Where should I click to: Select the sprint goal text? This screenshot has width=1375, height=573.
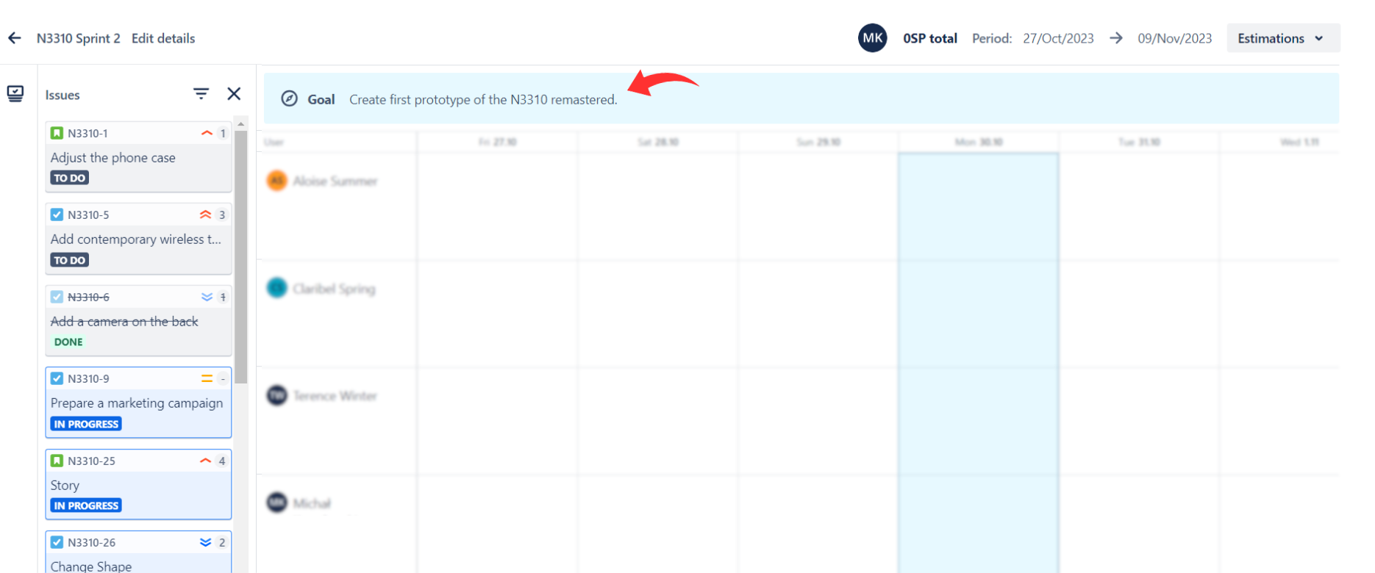pyautogui.click(x=483, y=99)
